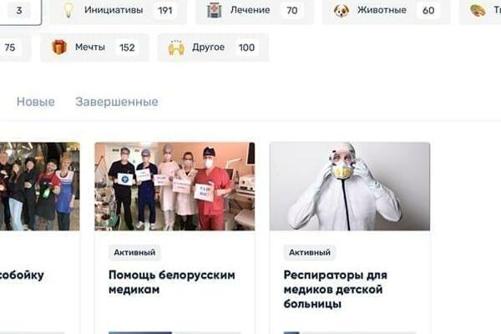Click Активный badge on белорусским медикам card
The image size is (501, 334).
coord(134,252)
